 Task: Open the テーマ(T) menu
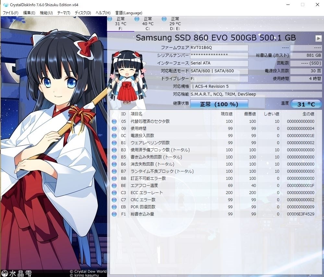tap(64, 13)
